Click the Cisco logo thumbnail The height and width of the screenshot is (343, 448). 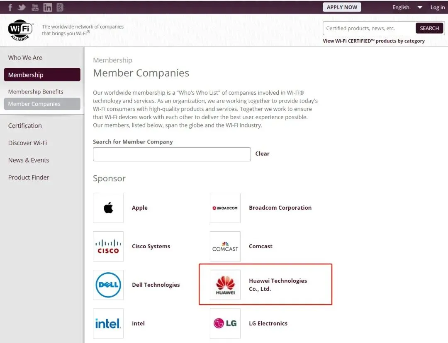[x=108, y=246]
